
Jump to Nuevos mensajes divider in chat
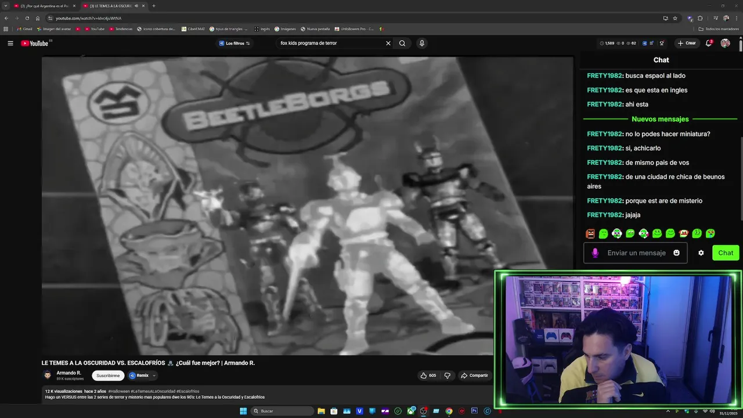660,119
